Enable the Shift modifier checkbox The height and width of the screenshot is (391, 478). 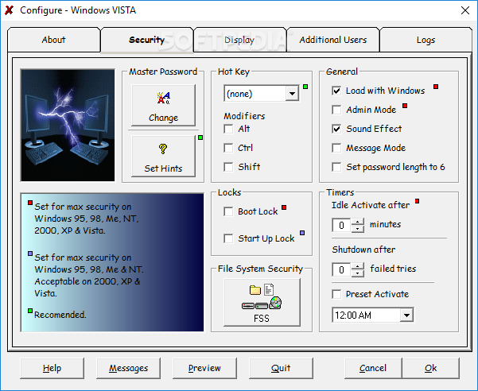(x=228, y=167)
